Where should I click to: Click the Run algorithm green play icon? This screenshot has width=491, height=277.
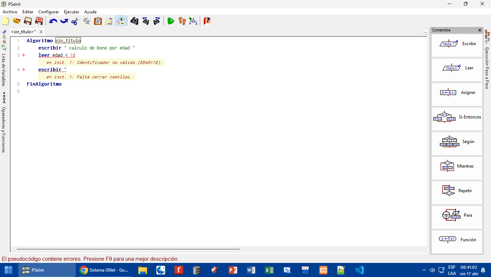pyautogui.click(x=171, y=21)
